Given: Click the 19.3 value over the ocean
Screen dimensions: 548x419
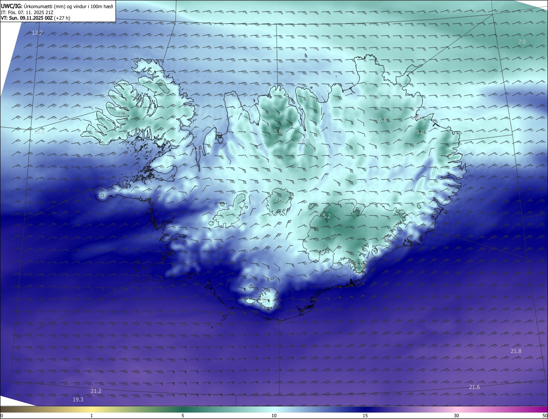Looking at the screenshot, I should [x=78, y=400].
